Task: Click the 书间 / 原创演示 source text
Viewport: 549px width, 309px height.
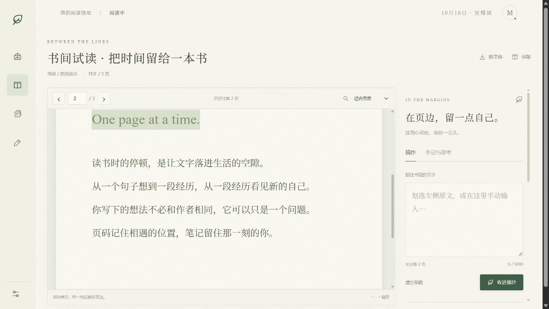Action: (x=62, y=74)
